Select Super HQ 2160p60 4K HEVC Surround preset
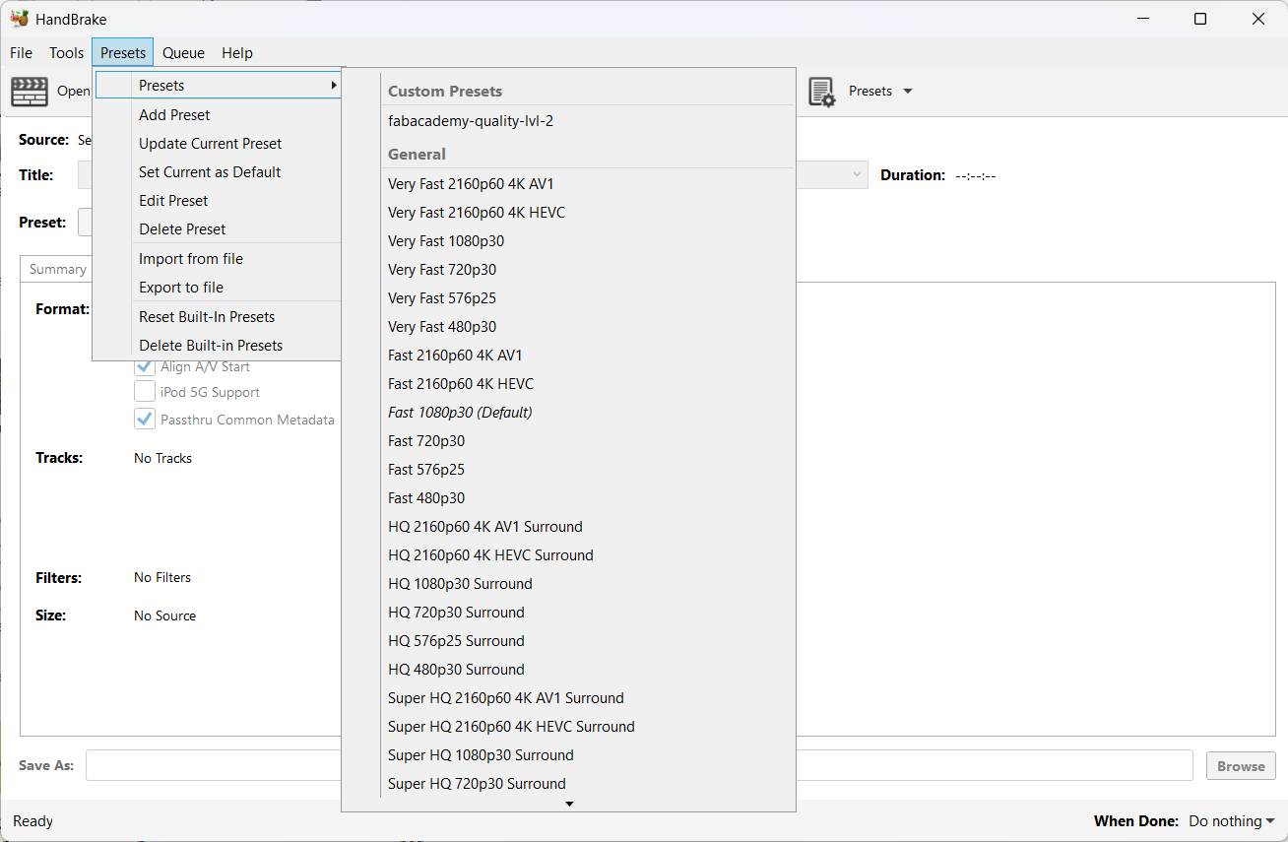The height and width of the screenshot is (842, 1288). pos(568,727)
